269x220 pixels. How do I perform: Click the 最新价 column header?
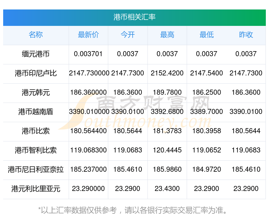coord(88,35)
